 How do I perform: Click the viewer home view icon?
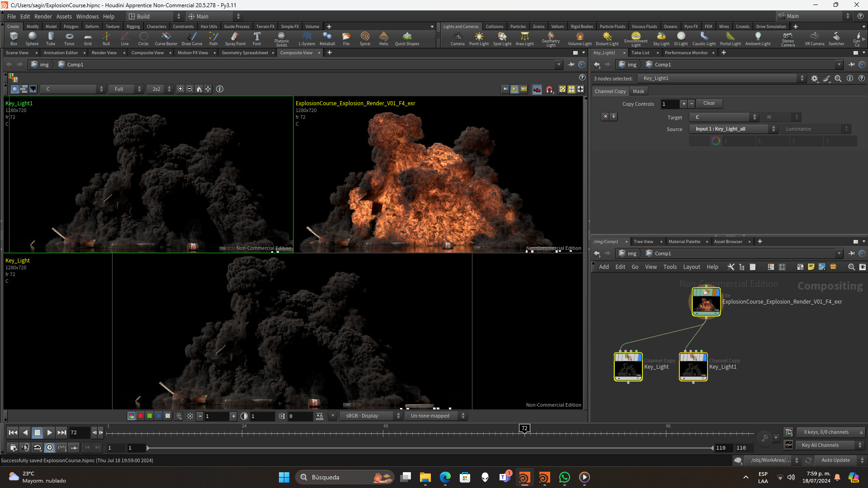(199, 89)
